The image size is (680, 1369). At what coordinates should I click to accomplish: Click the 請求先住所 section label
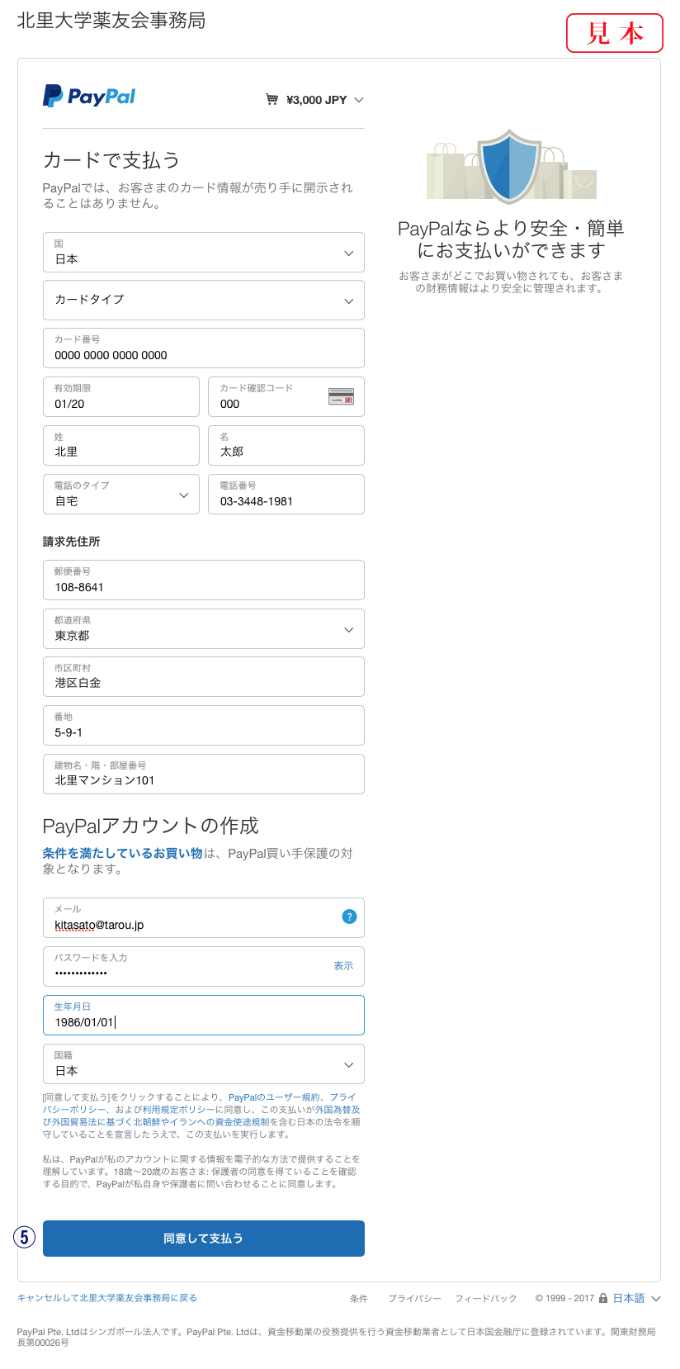(72, 542)
